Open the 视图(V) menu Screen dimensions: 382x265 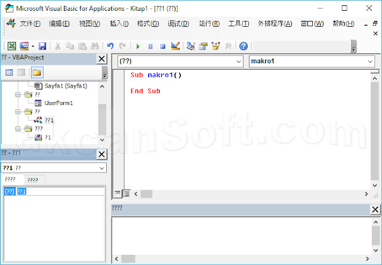[x=90, y=24]
